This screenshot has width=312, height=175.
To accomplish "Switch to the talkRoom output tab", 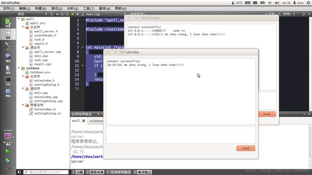I will [96, 121].
